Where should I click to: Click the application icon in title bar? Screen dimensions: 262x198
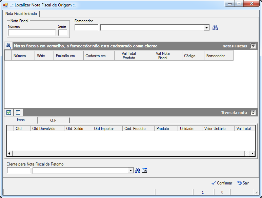[5, 5]
